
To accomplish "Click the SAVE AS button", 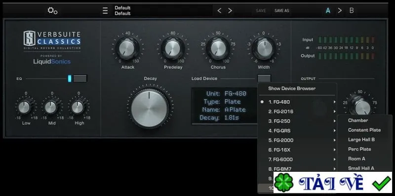I will tap(281, 10).
